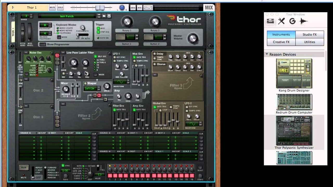This screenshot has height=187, width=333.
Task: Open the Filter 2 slot selector arrow
Action: (x=63, y=104)
